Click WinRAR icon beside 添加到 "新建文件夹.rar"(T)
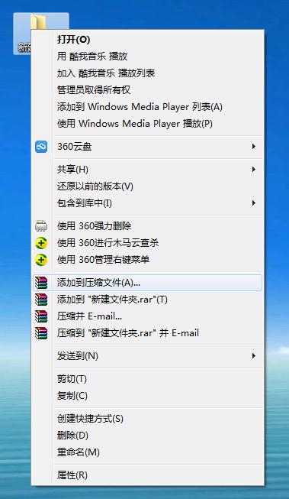This screenshot has height=499, width=289. point(41,300)
